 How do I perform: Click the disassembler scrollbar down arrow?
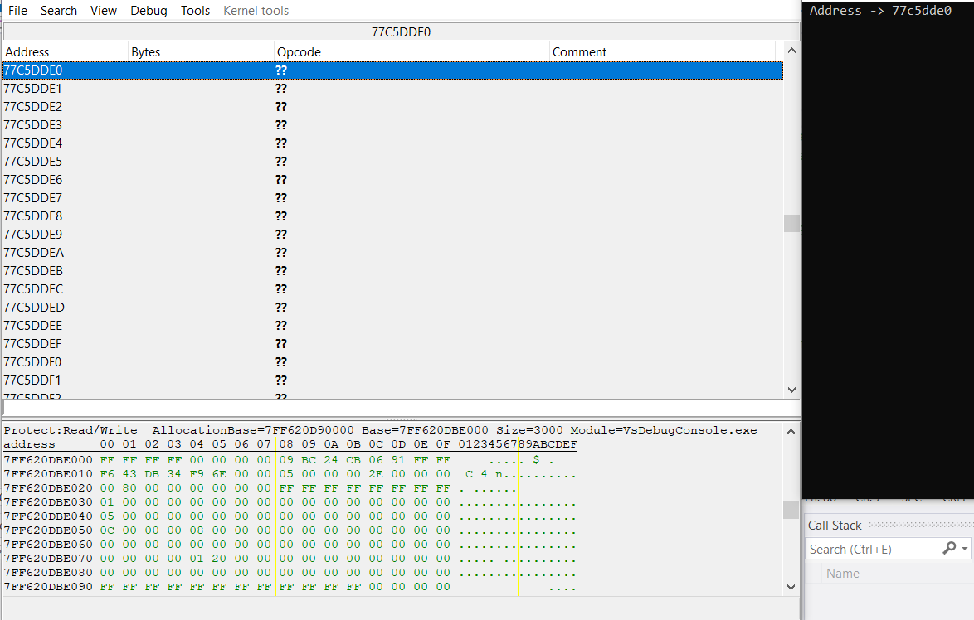(x=791, y=390)
